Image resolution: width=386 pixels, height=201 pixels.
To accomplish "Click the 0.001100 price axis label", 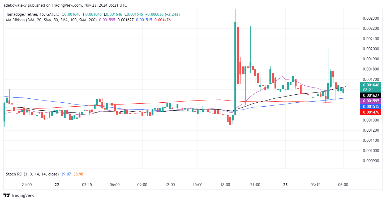I will tap(370, 140).
